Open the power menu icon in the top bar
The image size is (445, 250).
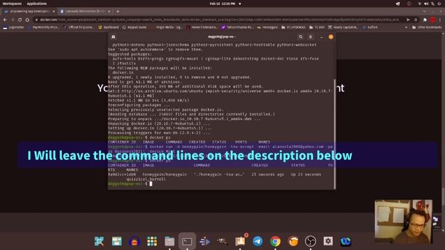click(x=439, y=3)
